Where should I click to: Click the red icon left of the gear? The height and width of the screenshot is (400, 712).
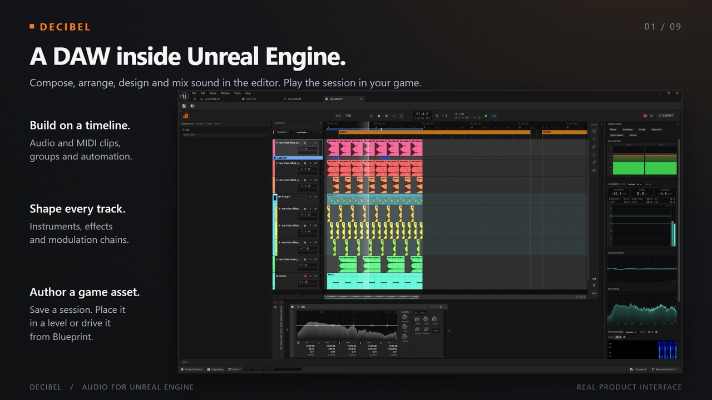[645, 116]
